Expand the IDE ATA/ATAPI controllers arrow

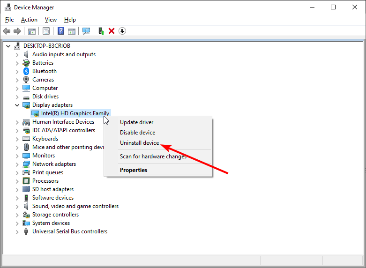click(x=17, y=131)
